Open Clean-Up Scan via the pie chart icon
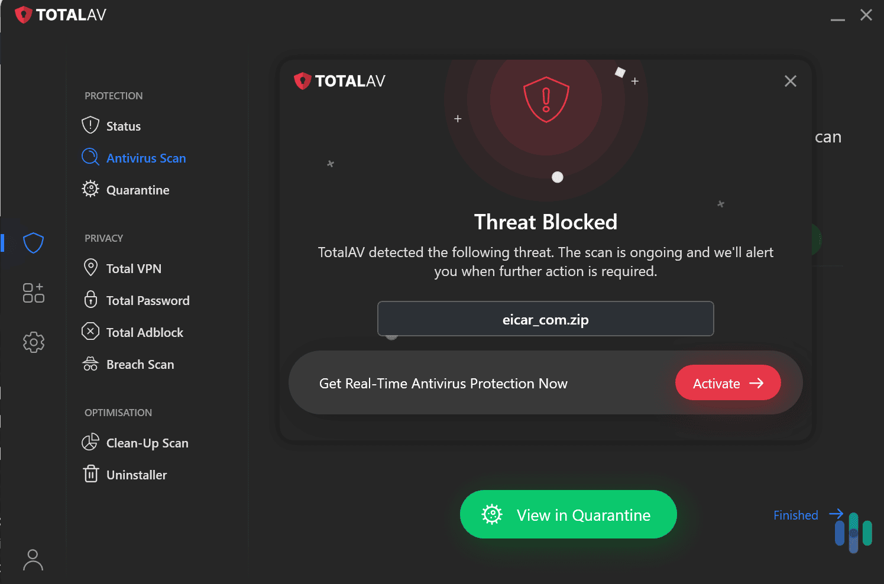Screen dimensions: 884x584 coord(90,442)
